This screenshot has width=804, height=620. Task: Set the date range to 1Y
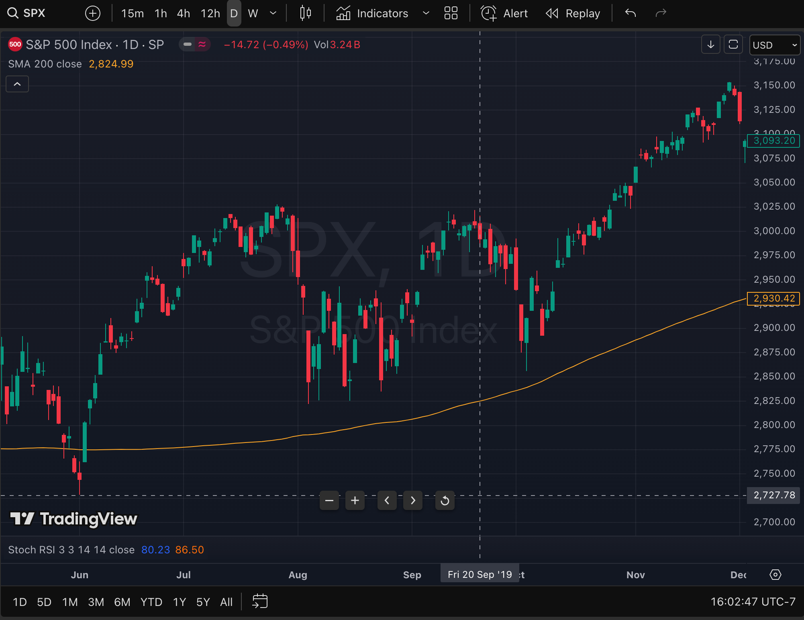(x=180, y=602)
